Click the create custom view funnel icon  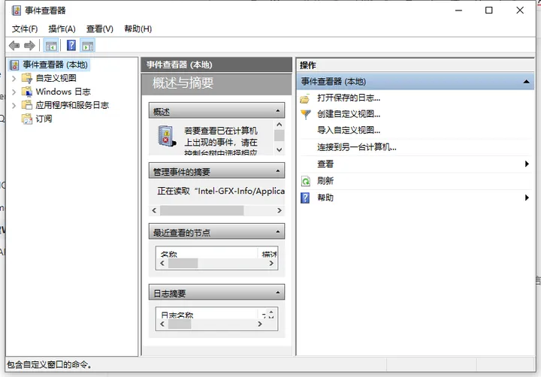click(x=305, y=114)
